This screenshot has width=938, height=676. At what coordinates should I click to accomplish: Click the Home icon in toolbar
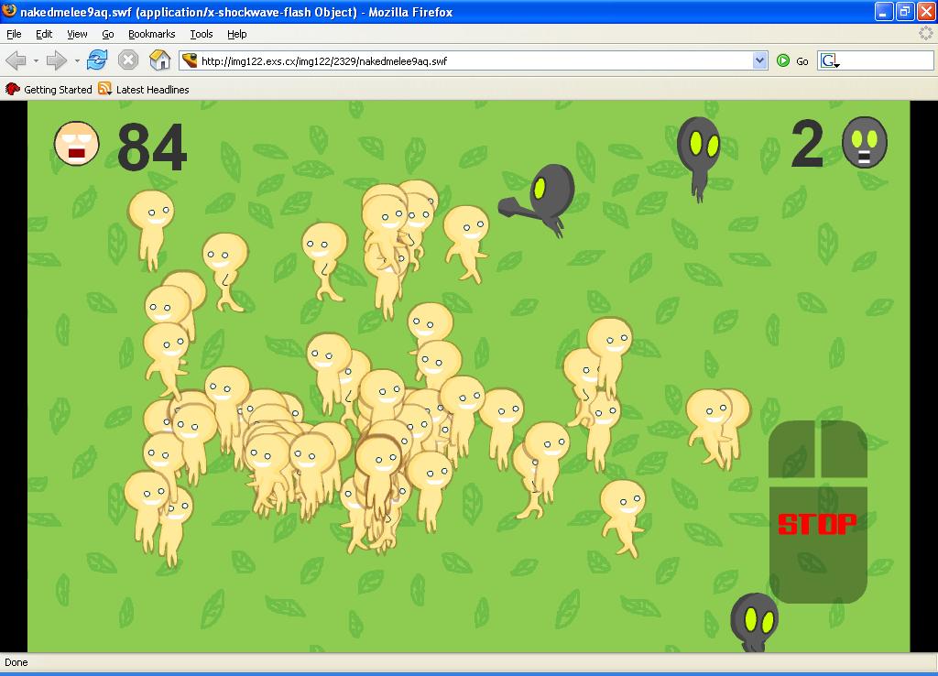160,61
